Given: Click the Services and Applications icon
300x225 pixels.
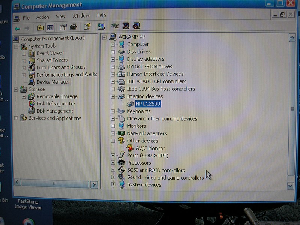Looking at the screenshot, I should (24, 118).
